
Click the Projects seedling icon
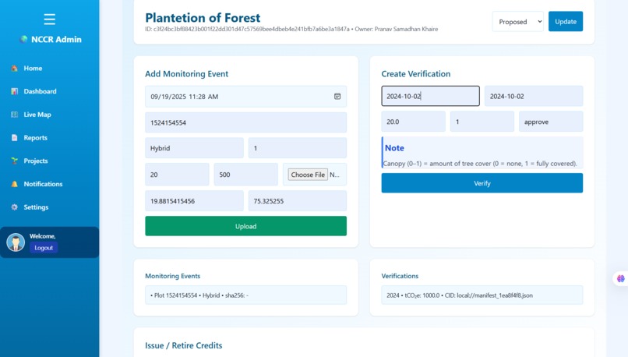click(x=15, y=161)
